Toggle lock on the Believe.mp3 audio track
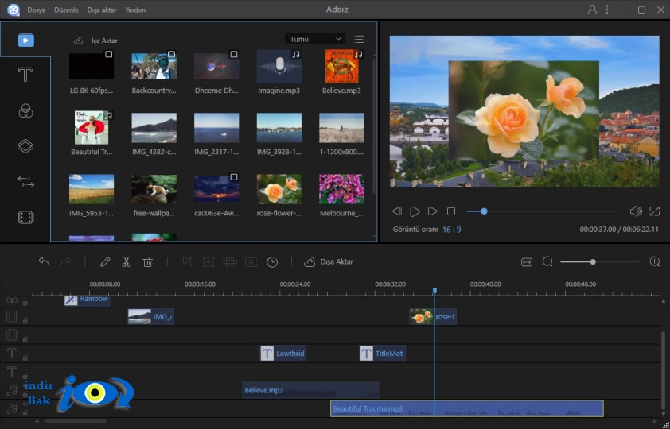Viewport: 670px width, 429px height. click(25, 395)
